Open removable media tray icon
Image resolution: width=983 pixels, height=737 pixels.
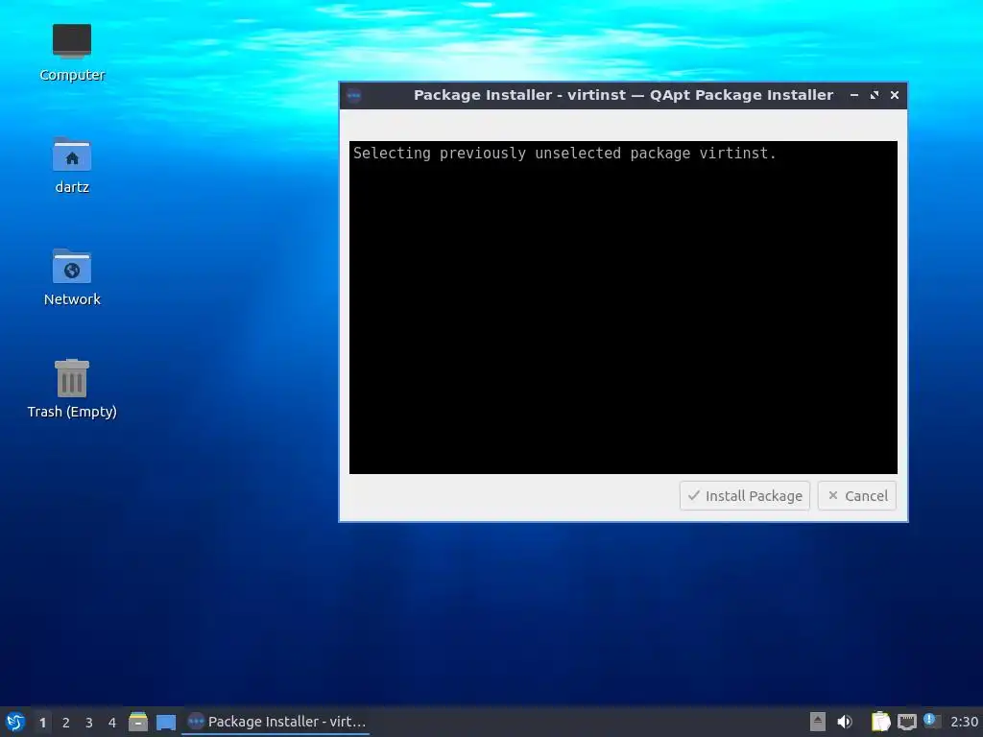[818, 722]
